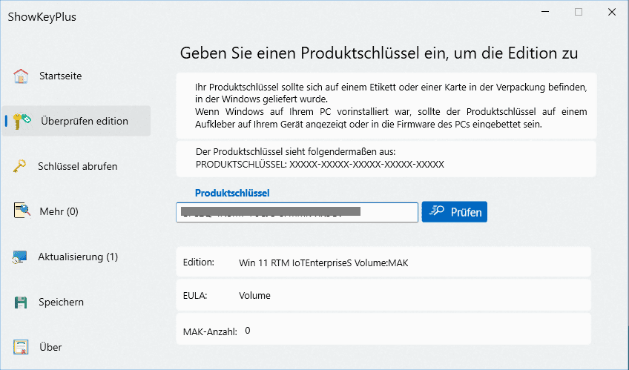Screen dimensions: 629x370
Task: Maximize the ShowKeyPlus window
Action: tap(579, 12)
